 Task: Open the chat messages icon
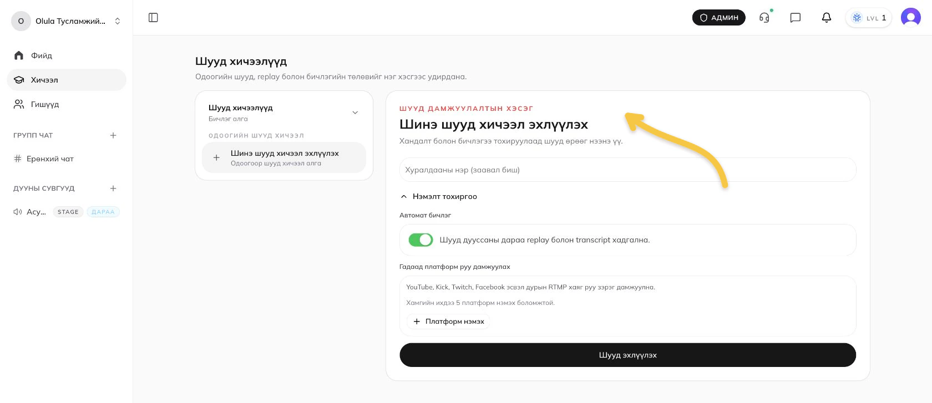point(796,18)
